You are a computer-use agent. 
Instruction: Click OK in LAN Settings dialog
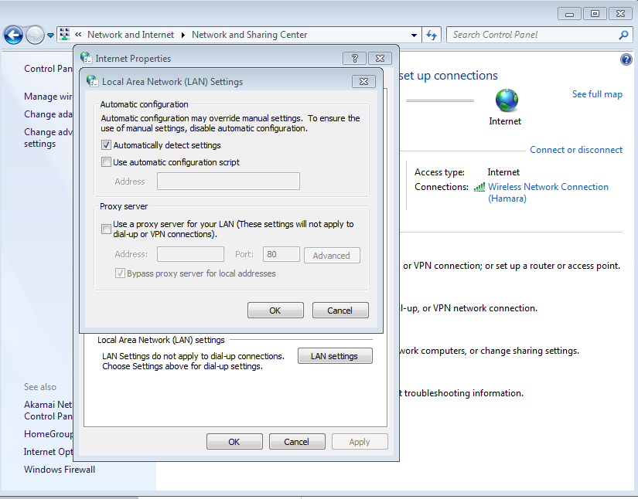click(x=275, y=311)
